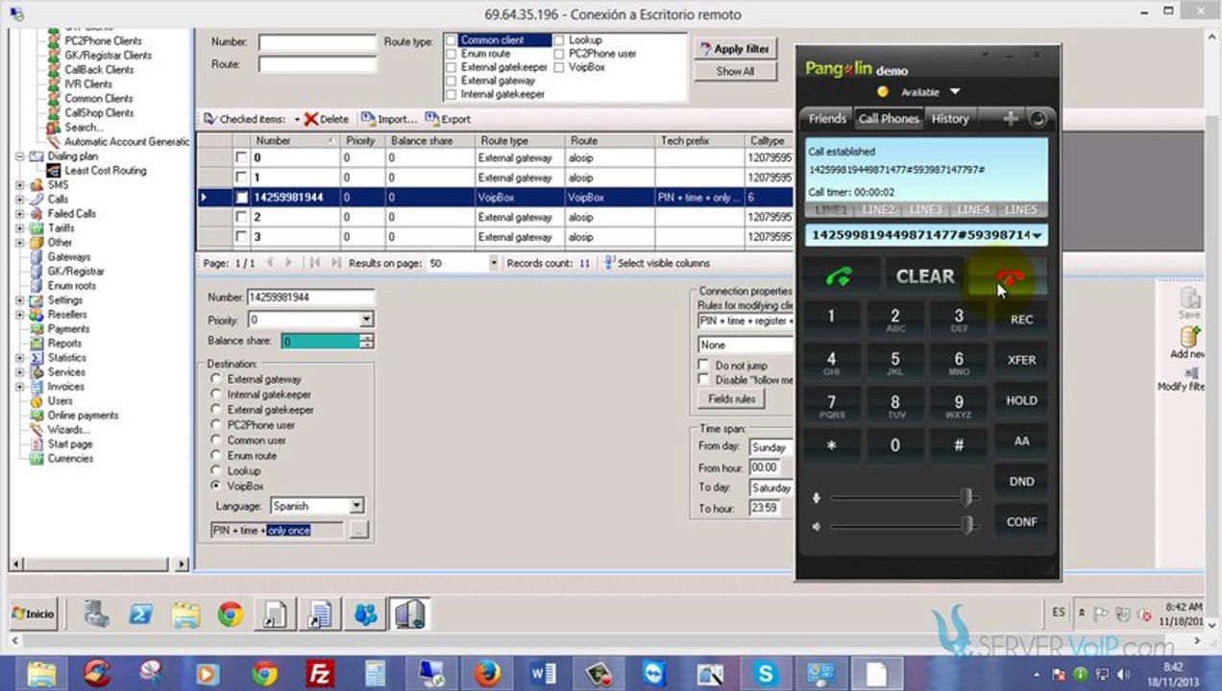The image size is (1222, 691).
Task: Open Word from the local taskbar
Action: click(543, 673)
